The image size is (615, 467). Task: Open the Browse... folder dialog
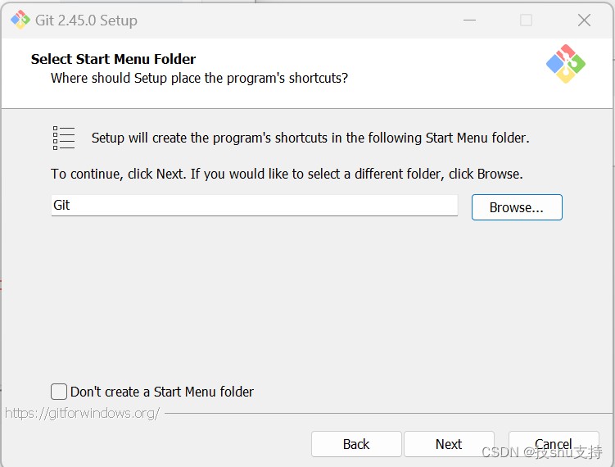click(x=517, y=207)
